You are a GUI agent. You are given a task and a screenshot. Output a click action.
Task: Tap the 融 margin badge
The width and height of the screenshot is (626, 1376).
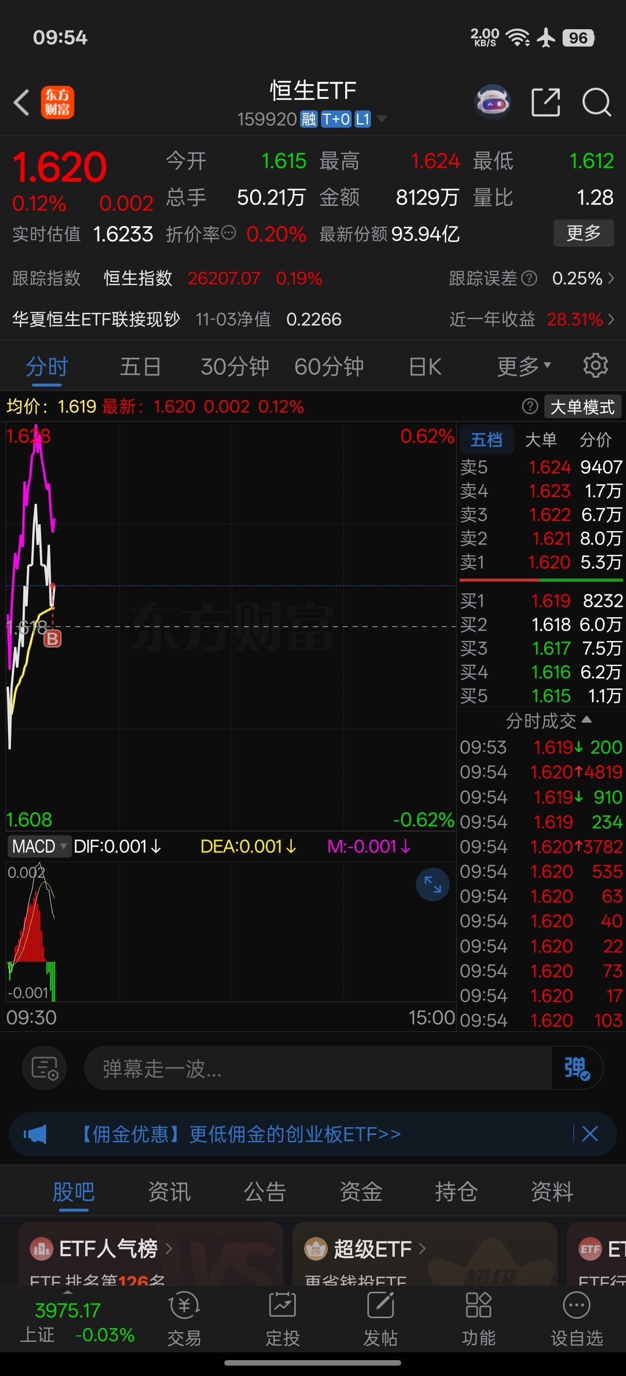point(309,119)
